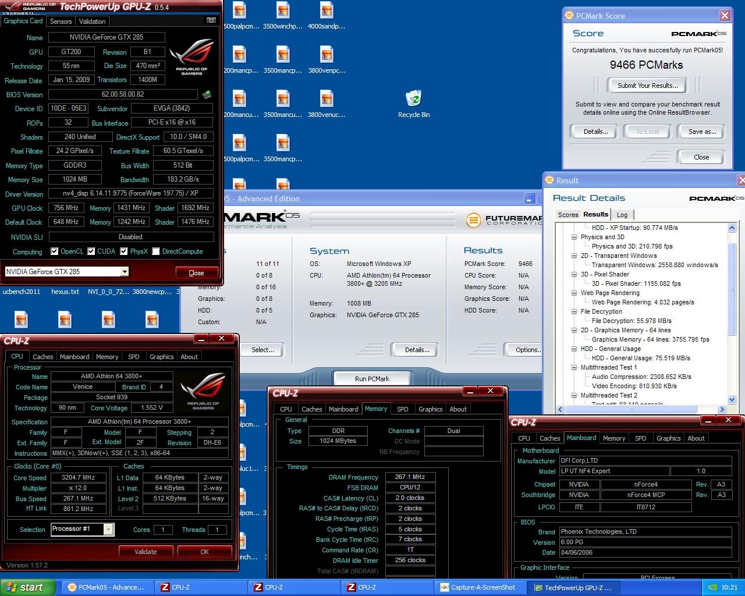Open the Validation tab in GPU-Z
The height and width of the screenshot is (596, 745).
(x=92, y=22)
